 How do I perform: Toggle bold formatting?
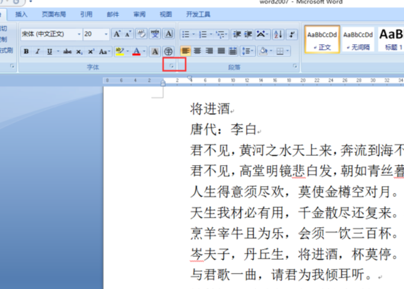(x=26, y=51)
